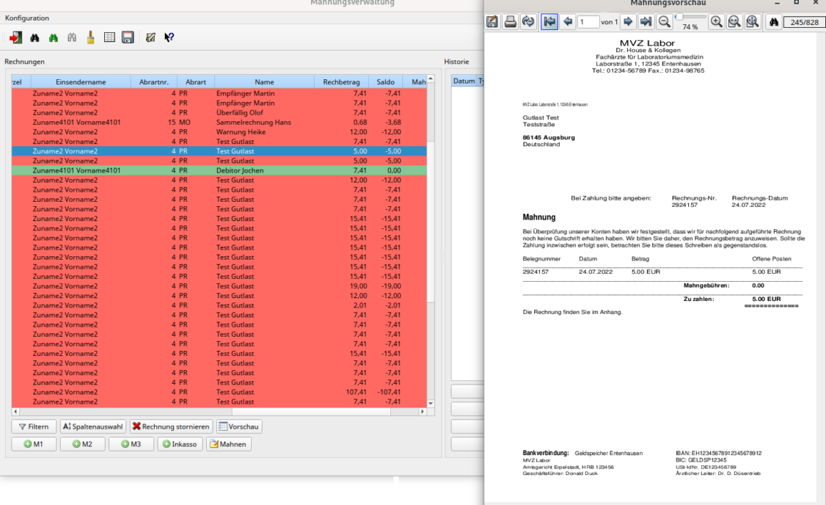826x505 pixels.
Task: Zoom out of the preview document
Action: point(664,22)
